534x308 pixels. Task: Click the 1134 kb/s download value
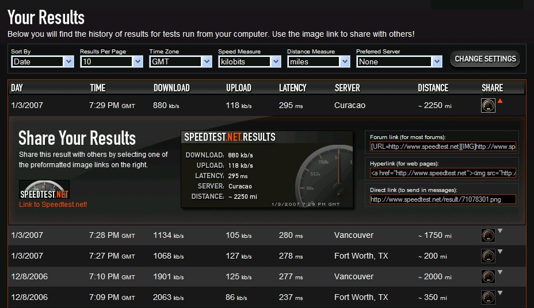[x=169, y=235]
